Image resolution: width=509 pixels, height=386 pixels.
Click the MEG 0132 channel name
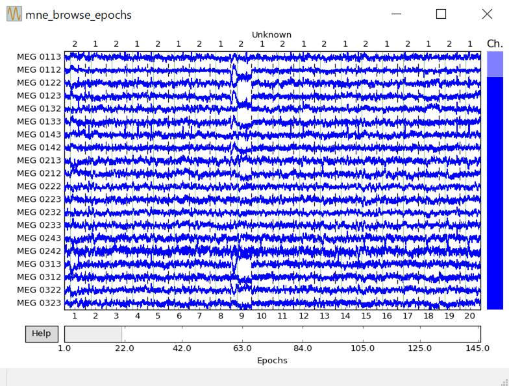(x=39, y=108)
